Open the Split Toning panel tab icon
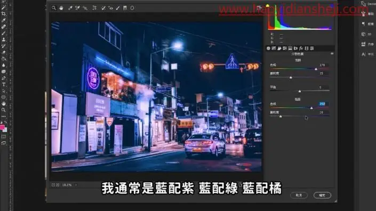The height and width of the screenshot is (211, 376). [x=290, y=48]
